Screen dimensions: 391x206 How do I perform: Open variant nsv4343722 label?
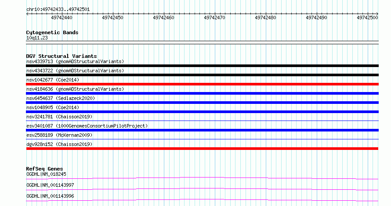(x=75, y=71)
